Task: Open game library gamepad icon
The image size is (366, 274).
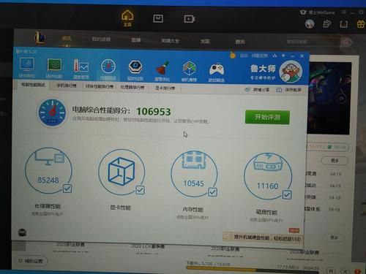Action: [217, 72]
